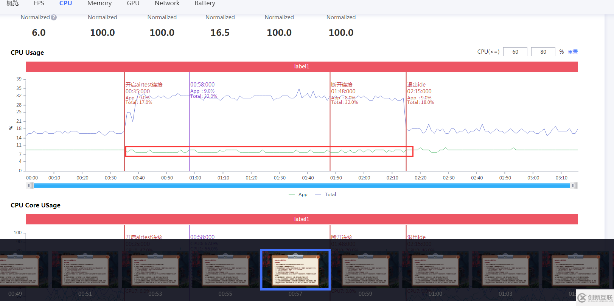The image size is (614, 306).
Task: Go to the Battery tab
Action: [205, 3]
